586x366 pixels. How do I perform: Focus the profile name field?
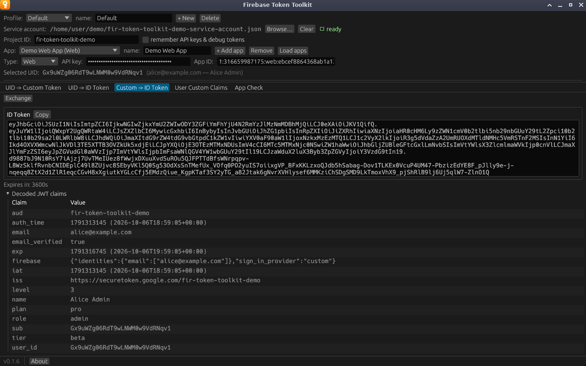134,18
